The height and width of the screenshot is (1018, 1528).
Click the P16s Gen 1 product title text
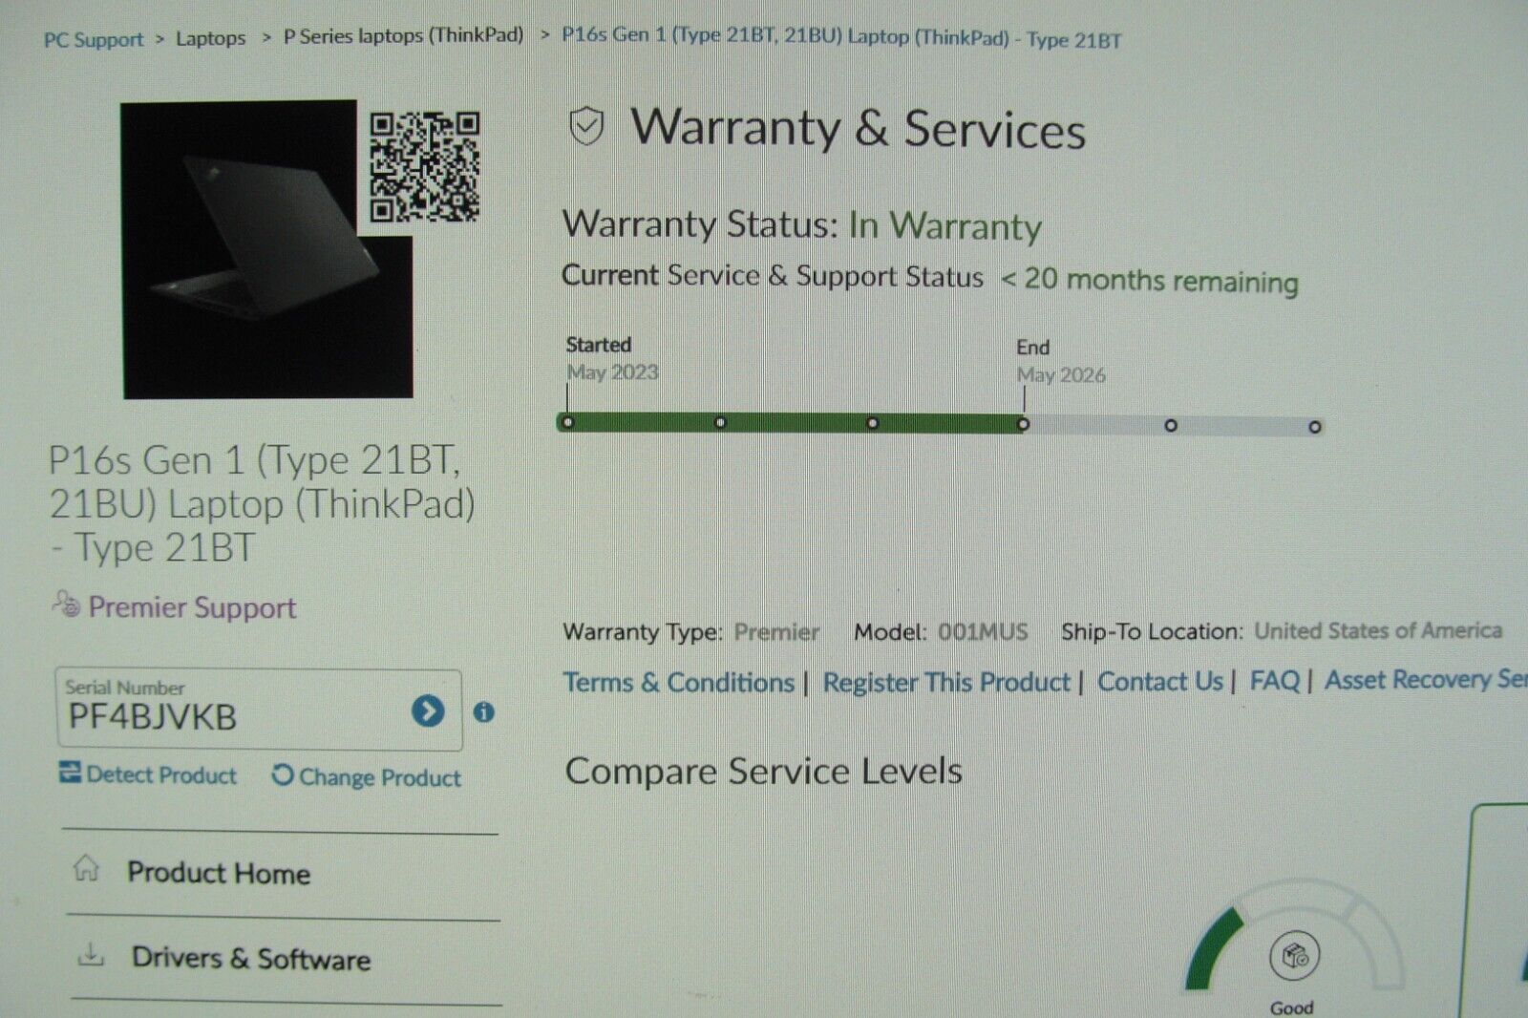[261, 503]
